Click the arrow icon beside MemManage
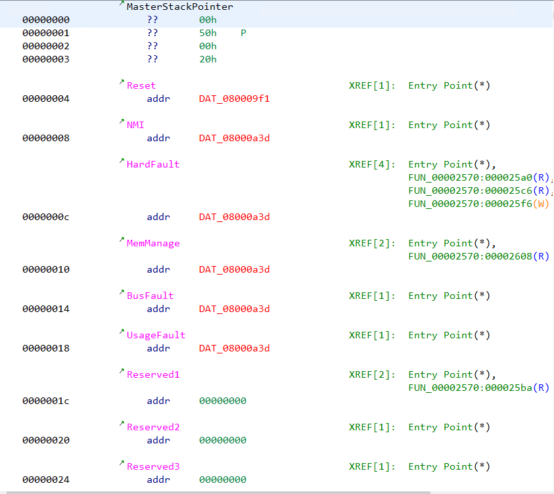554x494 pixels. pos(121,240)
